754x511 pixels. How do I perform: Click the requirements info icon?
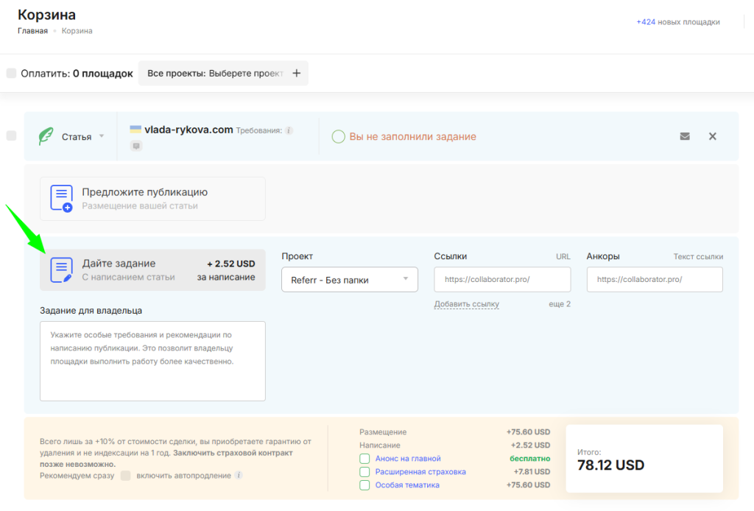(x=289, y=130)
